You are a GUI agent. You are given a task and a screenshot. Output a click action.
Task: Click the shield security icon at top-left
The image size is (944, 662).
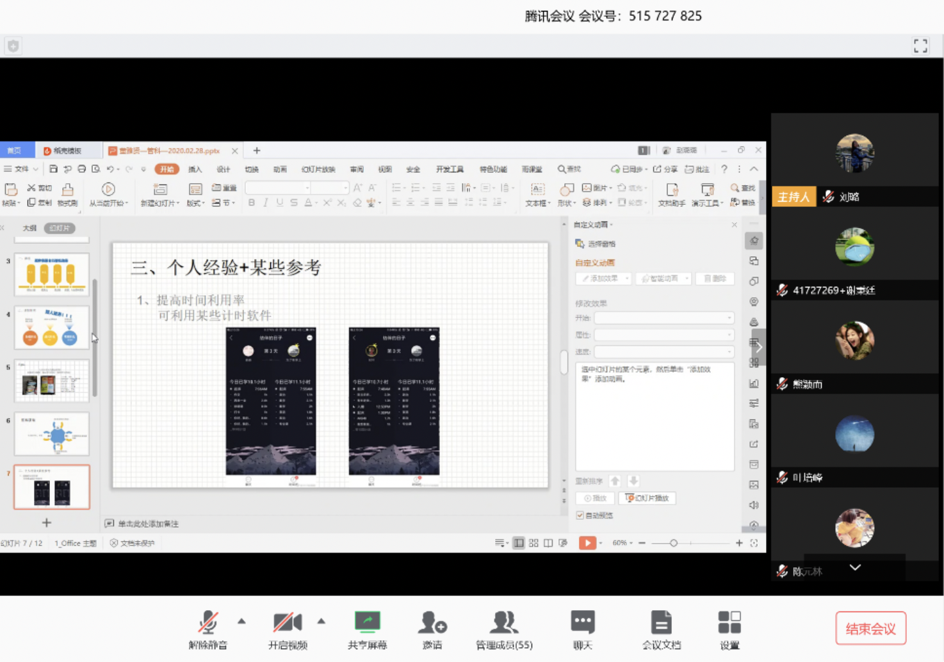[x=13, y=45]
